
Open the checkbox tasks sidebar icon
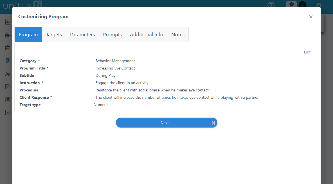(x=8, y=87)
